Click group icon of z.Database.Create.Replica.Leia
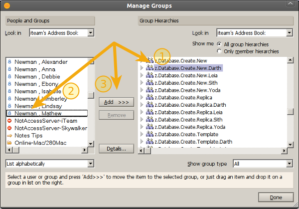This screenshot has height=209, width=299. tap(149, 112)
